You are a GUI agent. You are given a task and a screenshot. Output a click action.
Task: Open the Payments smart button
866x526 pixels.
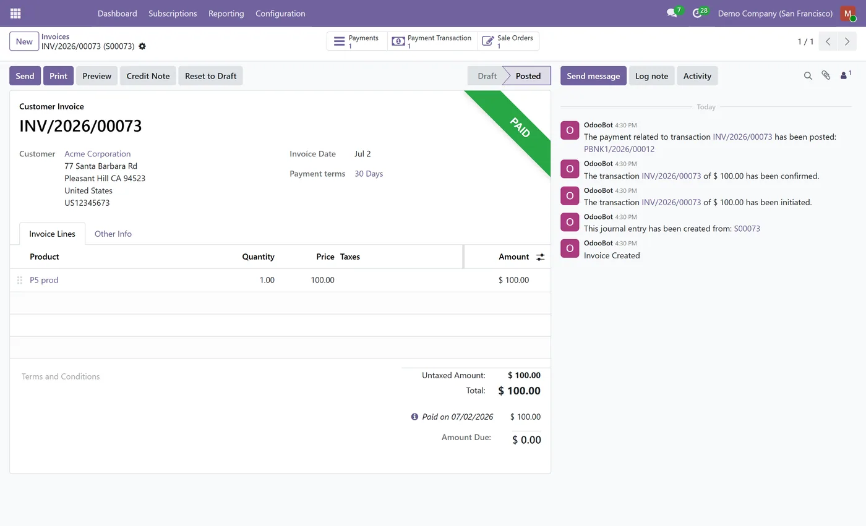[x=357, y=41]
